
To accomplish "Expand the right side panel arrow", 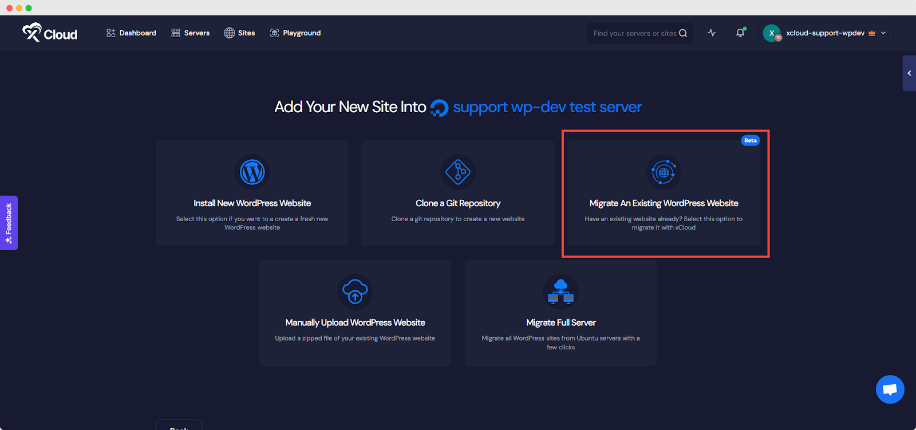I will [x=909, y=73].
